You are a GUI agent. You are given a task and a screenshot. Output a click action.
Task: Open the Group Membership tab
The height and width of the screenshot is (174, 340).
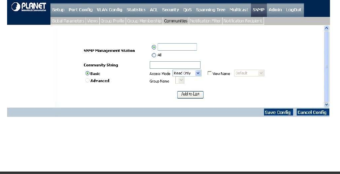(144, 21)
